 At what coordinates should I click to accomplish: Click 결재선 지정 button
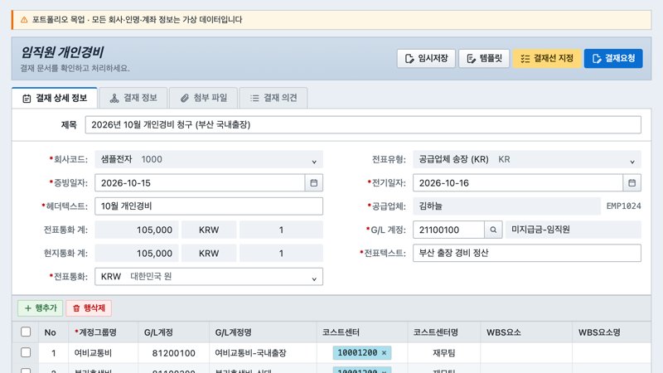pyautogui.click(x=547, y=58)
